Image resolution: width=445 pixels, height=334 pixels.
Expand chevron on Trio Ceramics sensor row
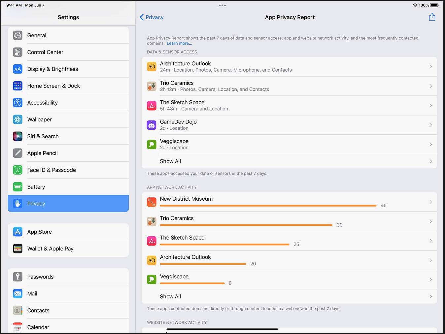[x=430, y=86]
